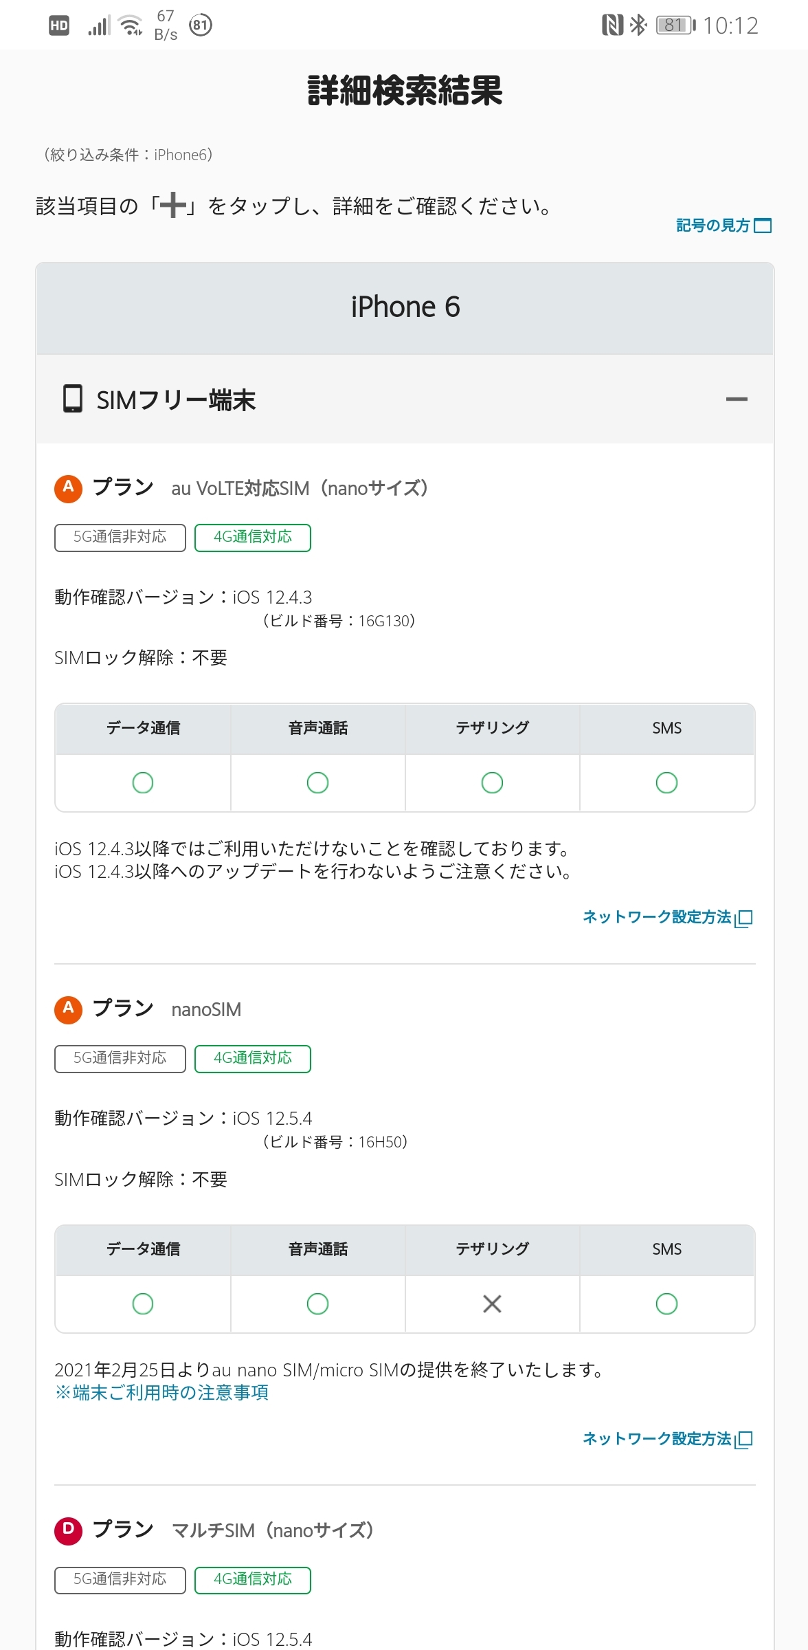
Task: Tap the 4G通信対応 tag on au VoLTE plan
Action: coord(252,538)
